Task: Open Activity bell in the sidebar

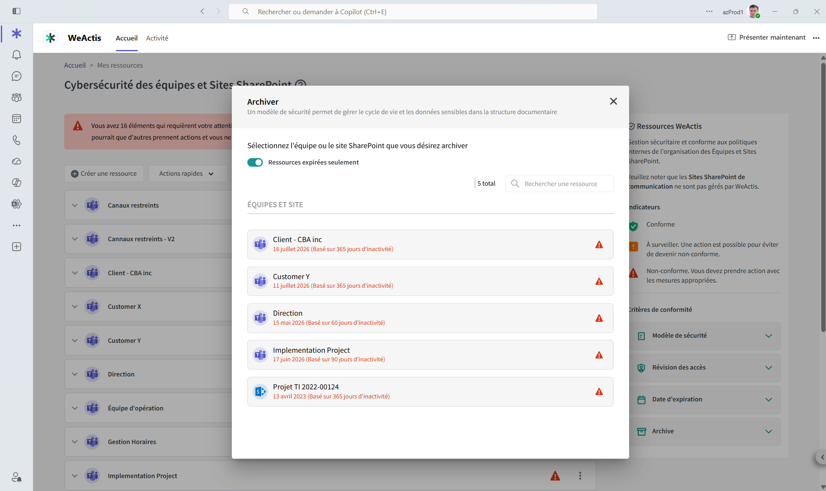Action: (16, 55)
